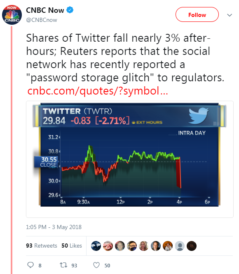Open the last dark liker avatar

point(192,246)
